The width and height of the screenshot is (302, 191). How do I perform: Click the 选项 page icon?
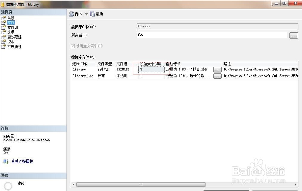click(3, 32)
